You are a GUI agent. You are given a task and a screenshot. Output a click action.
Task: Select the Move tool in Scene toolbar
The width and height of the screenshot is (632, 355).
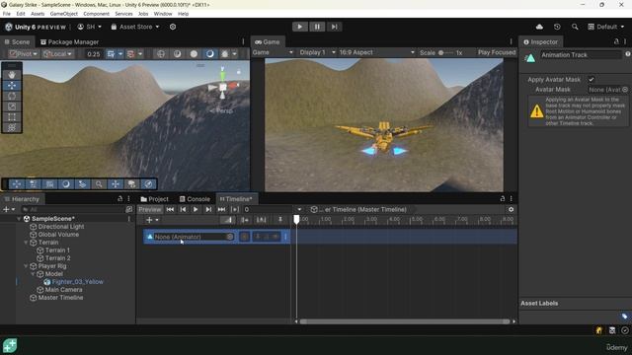click(x=12, y=86)
